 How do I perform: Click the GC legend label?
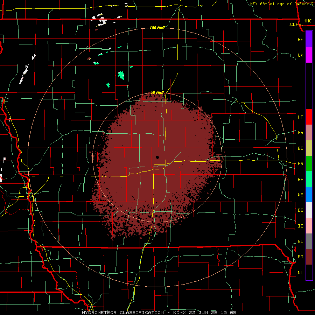point(301,241)
